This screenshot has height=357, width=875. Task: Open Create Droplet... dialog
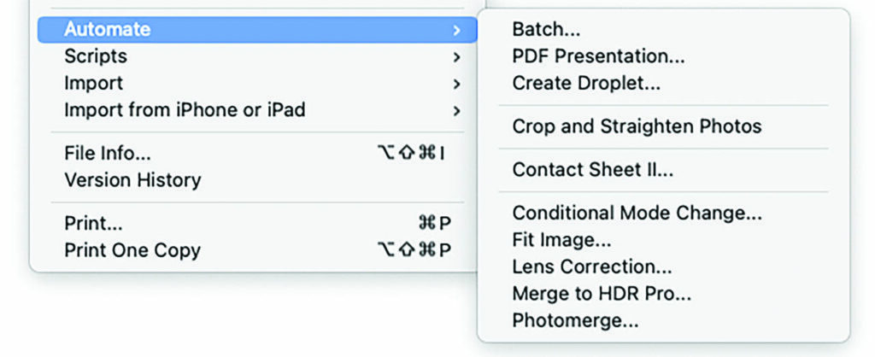tap(586, 84)
